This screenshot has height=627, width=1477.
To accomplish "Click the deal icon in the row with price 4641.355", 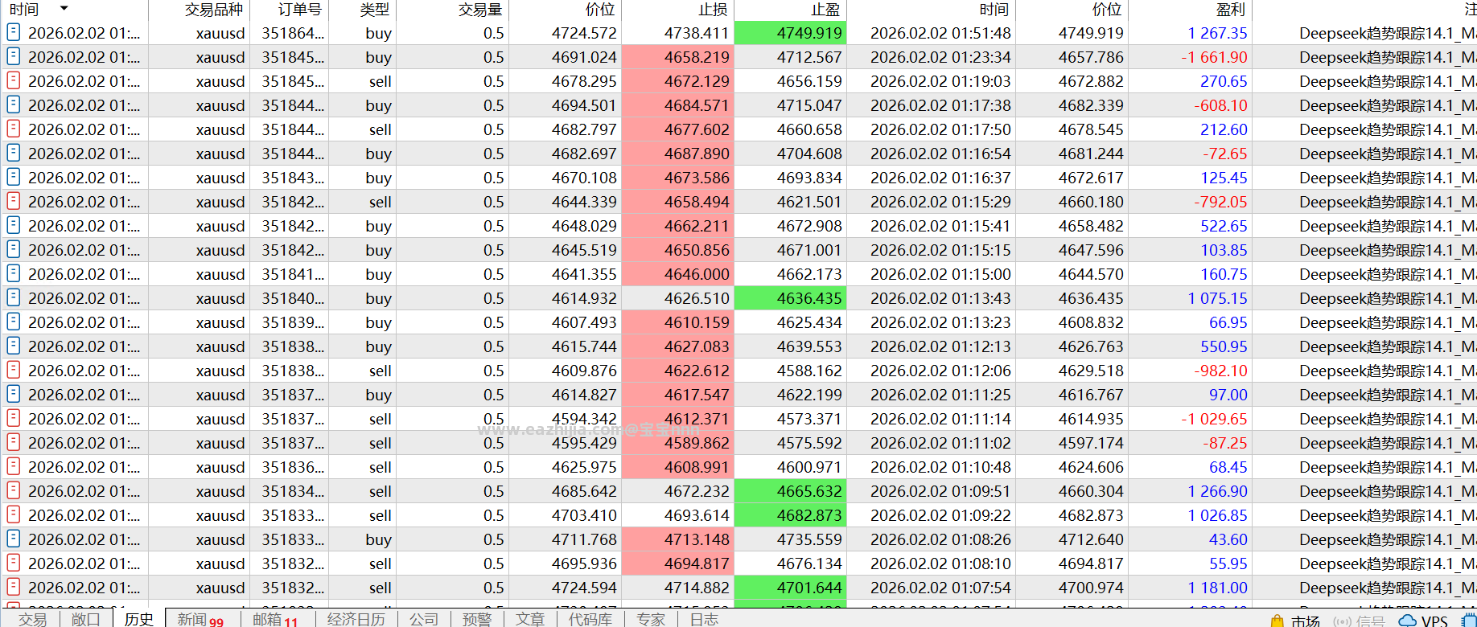I will coord(13,273).
